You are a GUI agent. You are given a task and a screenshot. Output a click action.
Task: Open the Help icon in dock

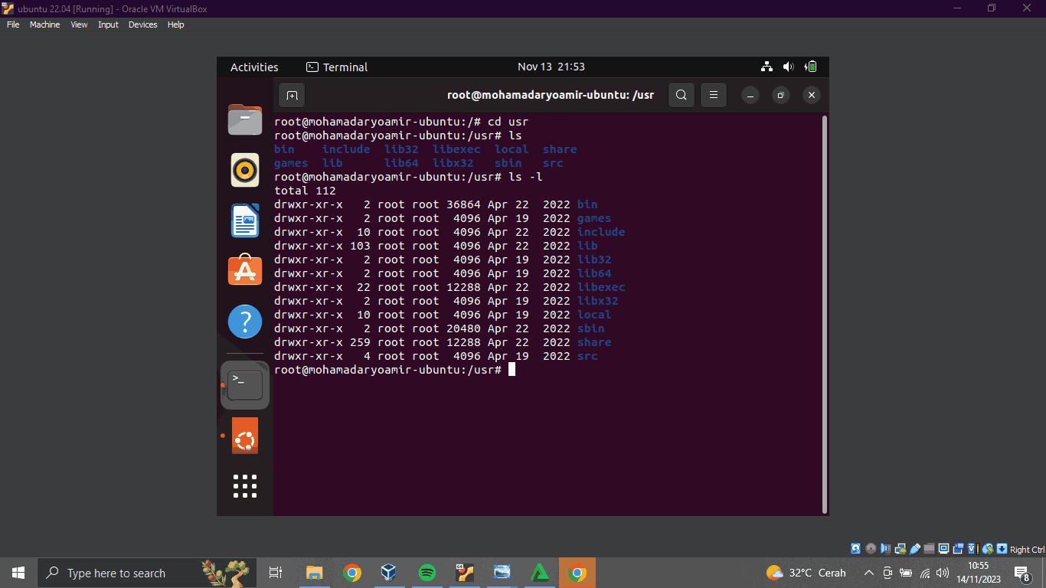[245, 322]
